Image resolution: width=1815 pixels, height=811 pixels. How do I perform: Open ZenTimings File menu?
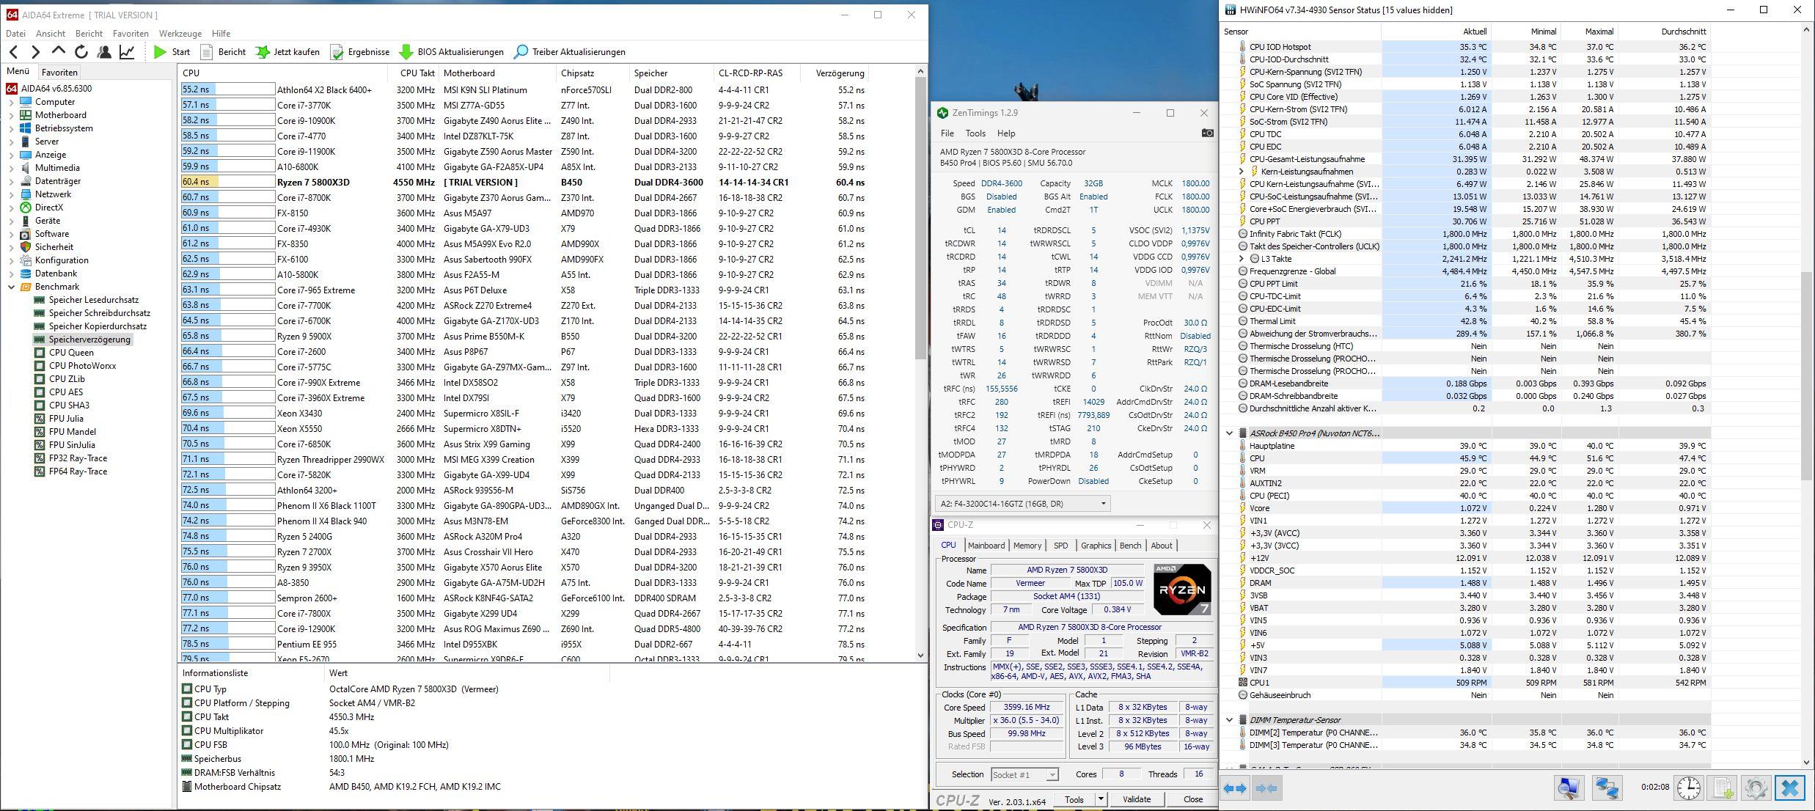coord(947,133)
